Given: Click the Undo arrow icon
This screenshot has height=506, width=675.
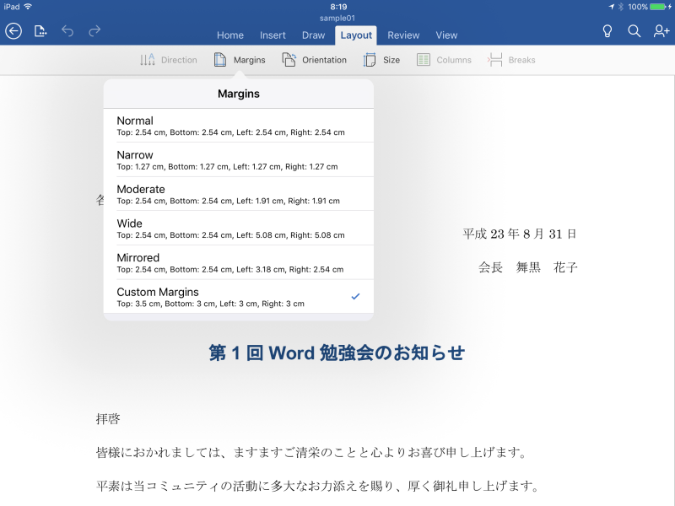Looking at the screenshot, I should tap(67, 31).
